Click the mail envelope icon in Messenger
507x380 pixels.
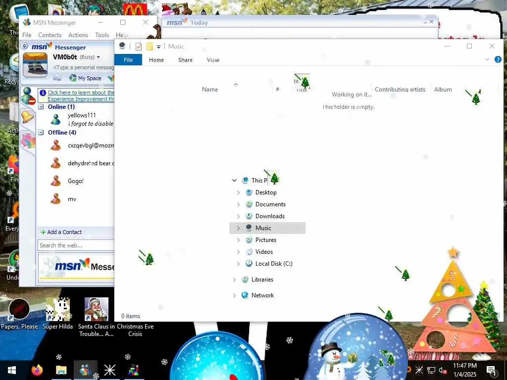57,78
